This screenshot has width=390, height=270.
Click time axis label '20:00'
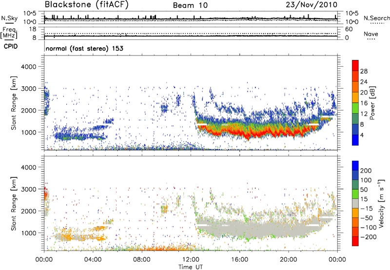(x=288, y=260)
